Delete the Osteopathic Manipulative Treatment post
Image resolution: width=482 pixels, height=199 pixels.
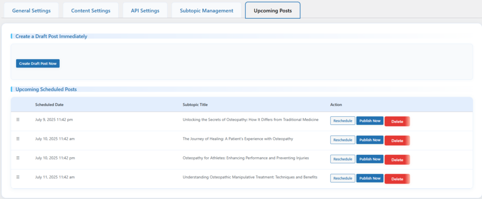pos(397,179)
